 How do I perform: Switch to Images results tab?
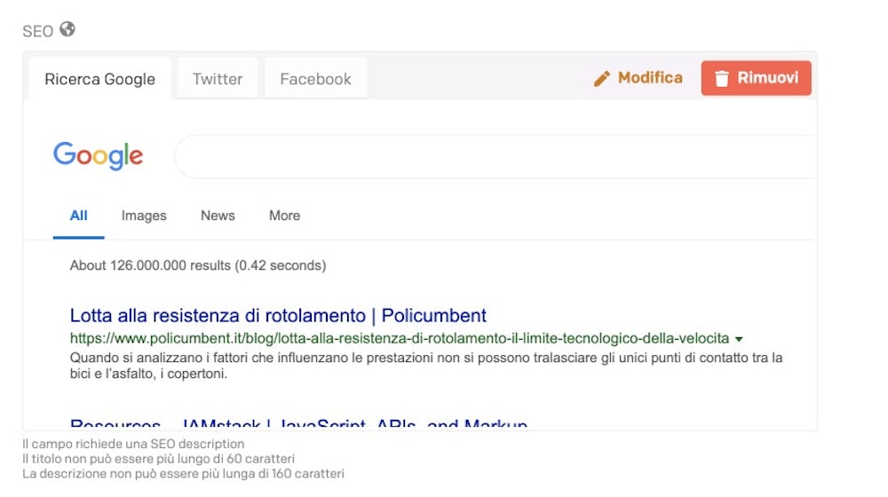click(144, 216)
